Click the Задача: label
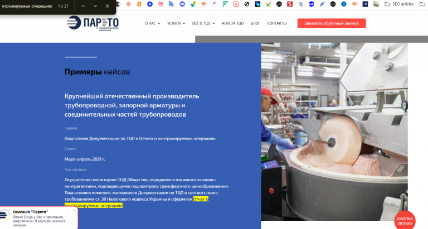 pos(71,128)
